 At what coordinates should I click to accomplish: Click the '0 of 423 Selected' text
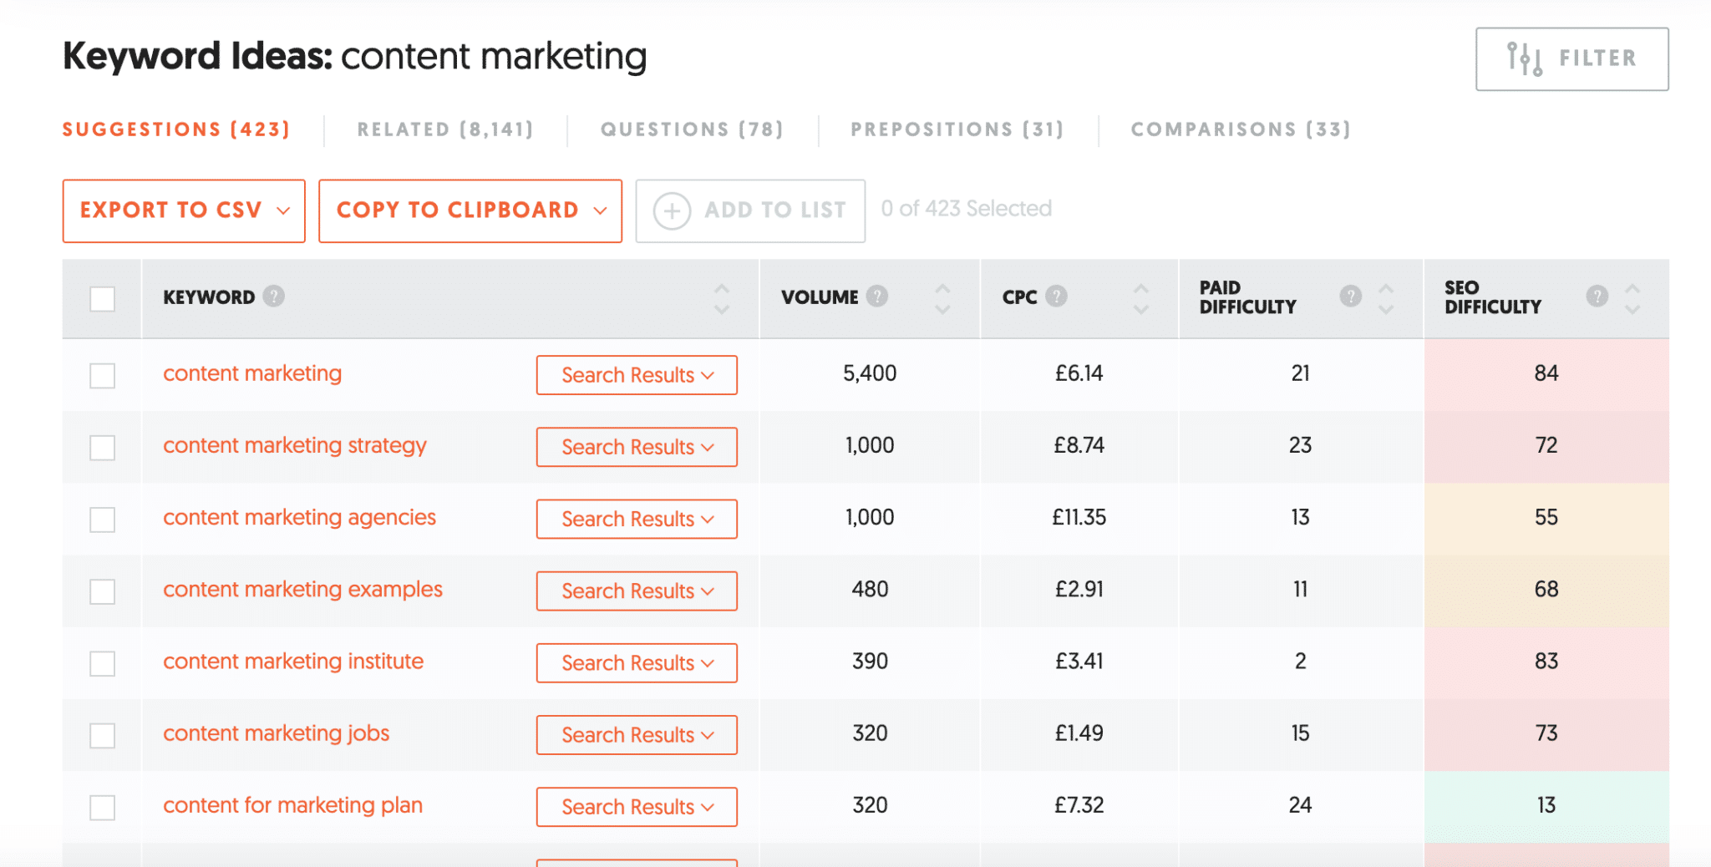pyautogui.click(x=967, y=209)
